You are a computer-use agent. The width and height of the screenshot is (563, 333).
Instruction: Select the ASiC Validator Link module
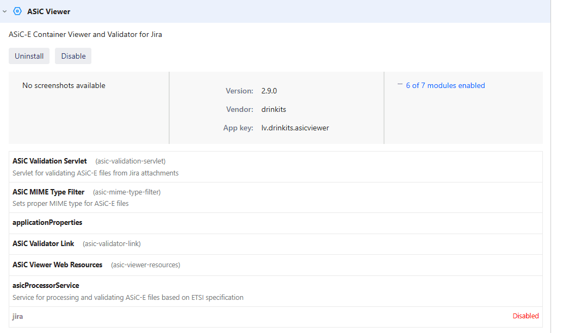pos(44,244)
